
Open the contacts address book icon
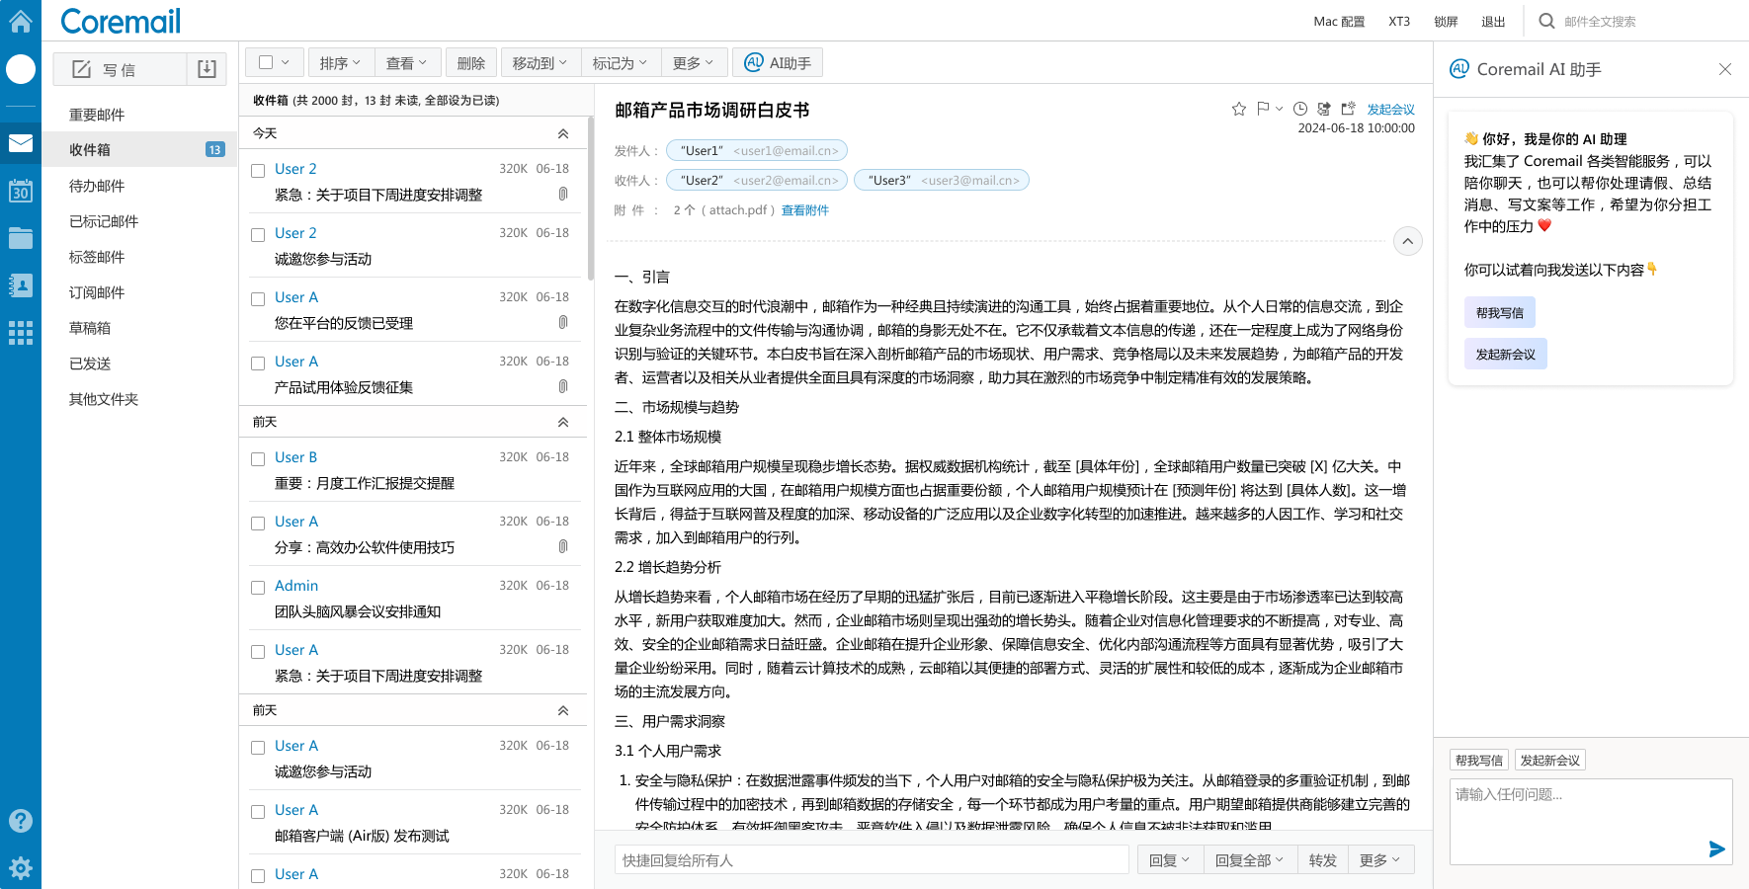point(21,285)
